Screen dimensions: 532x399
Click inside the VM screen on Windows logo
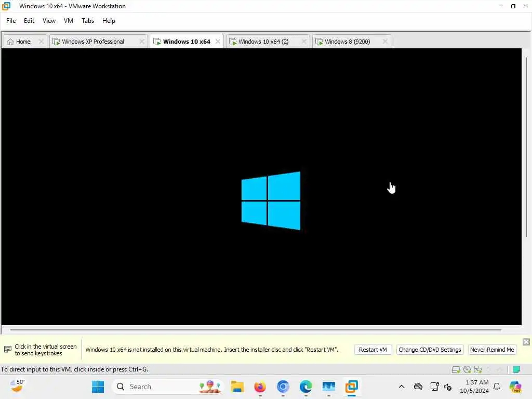(271, 201)
